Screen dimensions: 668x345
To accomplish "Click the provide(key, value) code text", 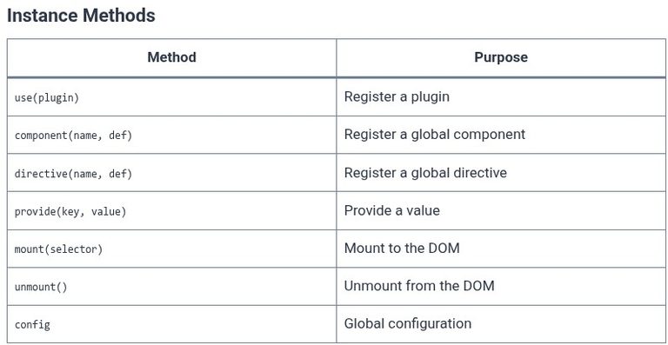I will tap(70, 211).
